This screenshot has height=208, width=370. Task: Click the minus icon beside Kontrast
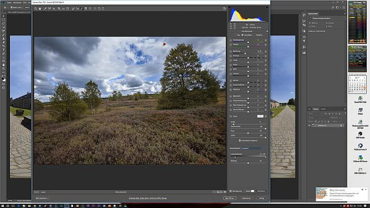tap(230, 56)
